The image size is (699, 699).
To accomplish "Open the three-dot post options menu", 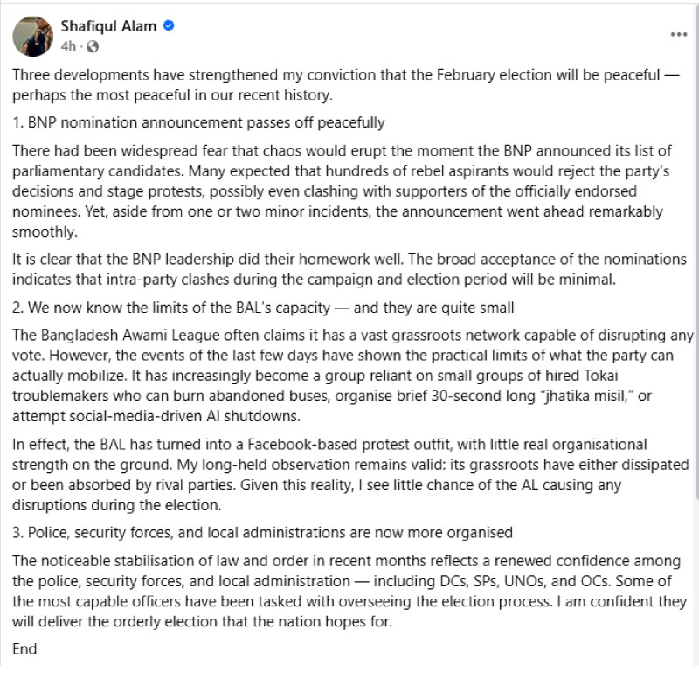I will click(679, 35).
